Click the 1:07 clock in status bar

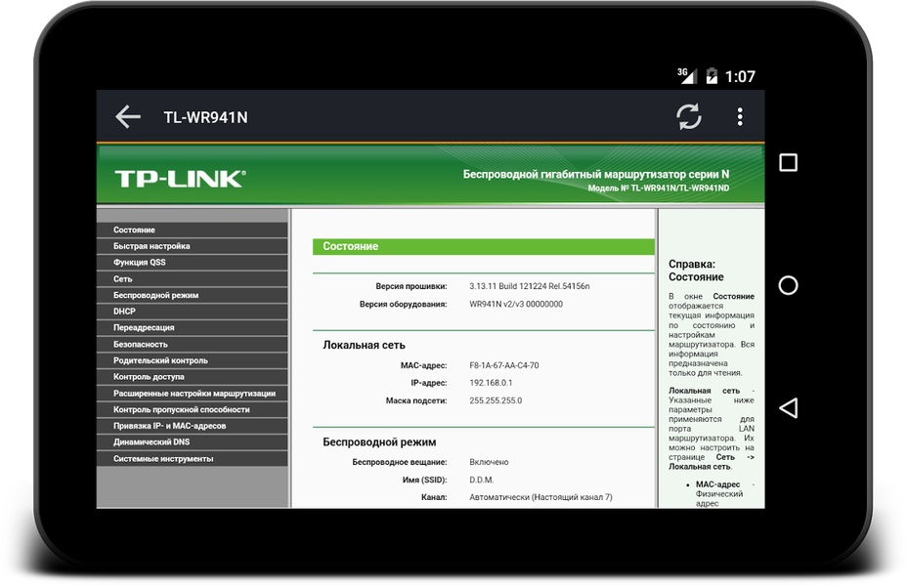[740, 76]
